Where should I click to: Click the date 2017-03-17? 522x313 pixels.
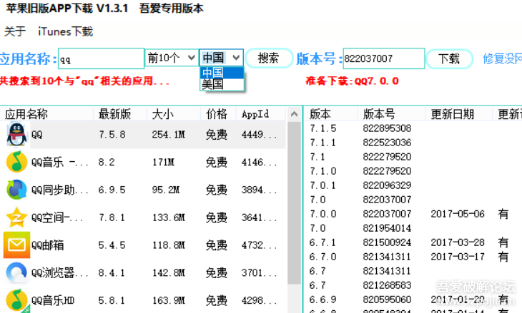pyautogui.click(x=458, y=257)
